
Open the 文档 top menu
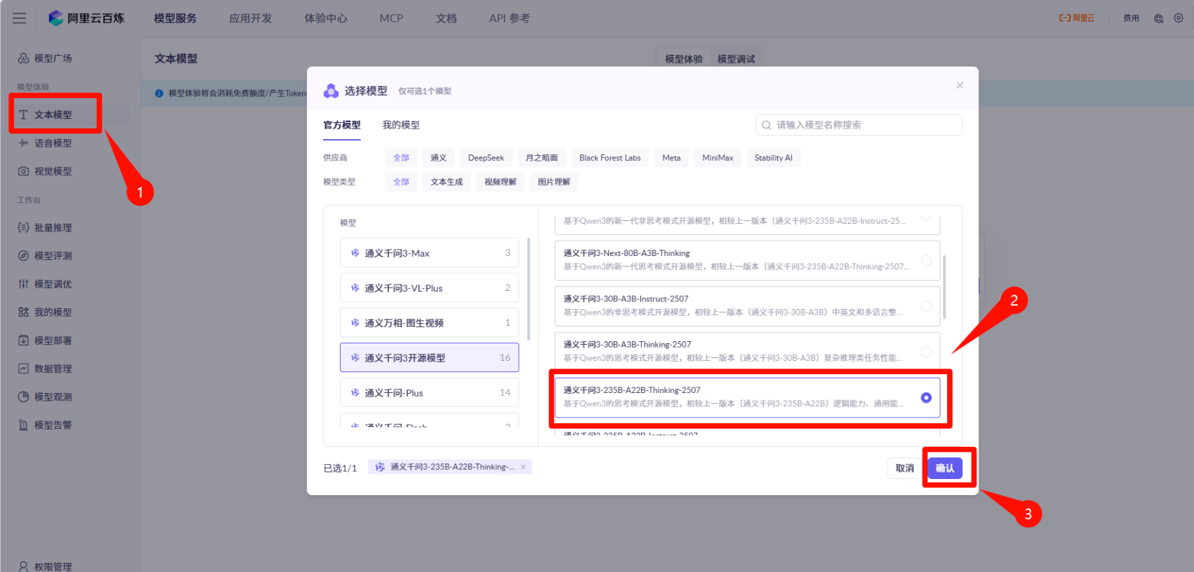[446, 18]
